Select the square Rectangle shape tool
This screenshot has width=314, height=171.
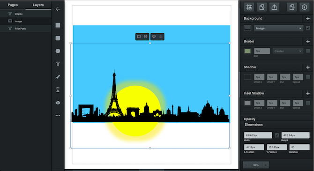58,25
